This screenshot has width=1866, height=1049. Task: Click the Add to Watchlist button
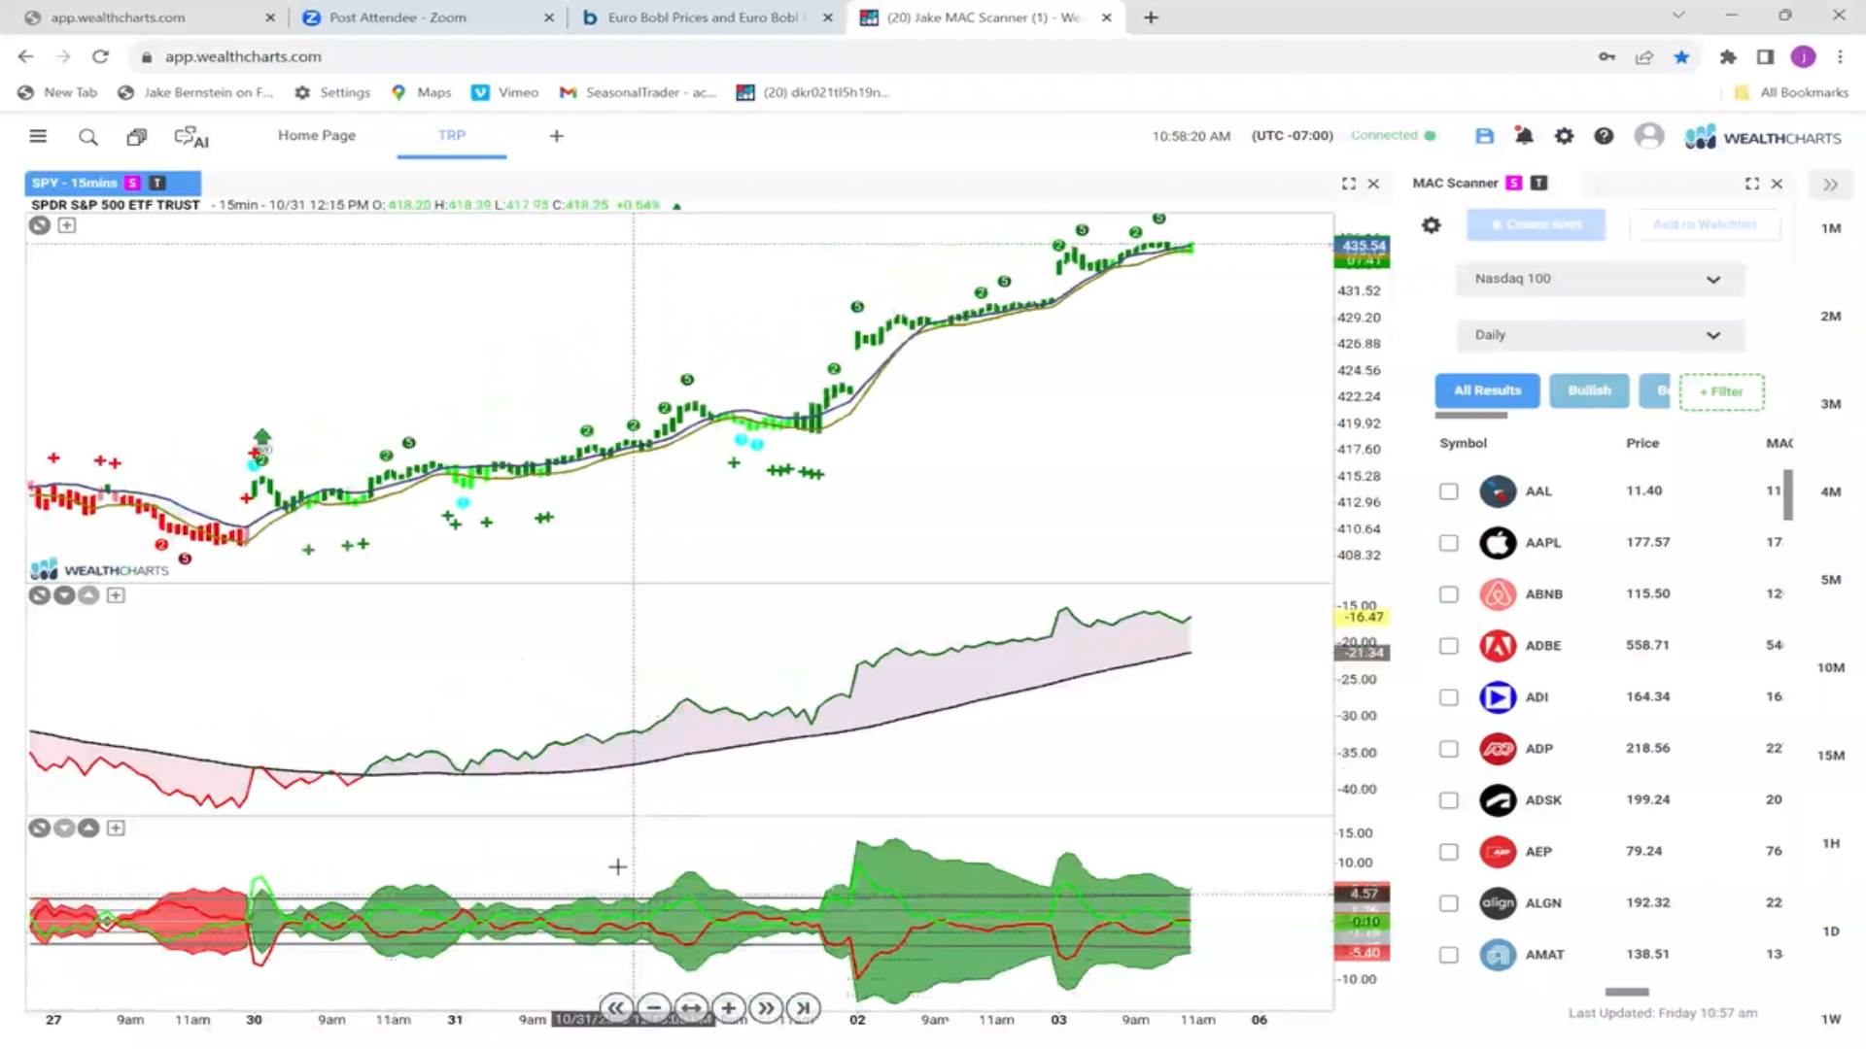coord(1705,224)
